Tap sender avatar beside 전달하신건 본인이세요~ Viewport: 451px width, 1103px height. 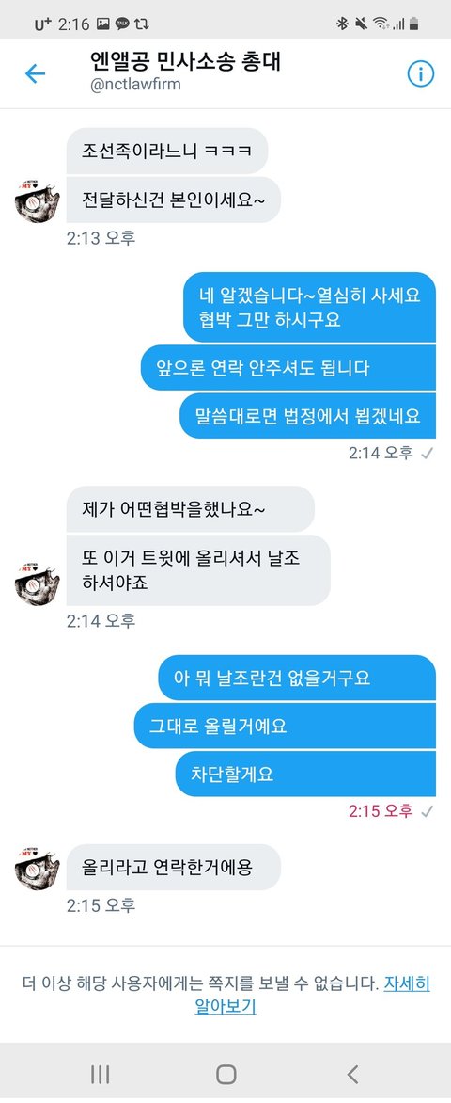(x=38, y=200)
